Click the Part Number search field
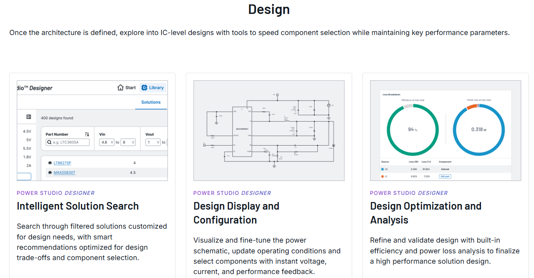The width and height of the screenshot is (534, 278). (68, 142)
